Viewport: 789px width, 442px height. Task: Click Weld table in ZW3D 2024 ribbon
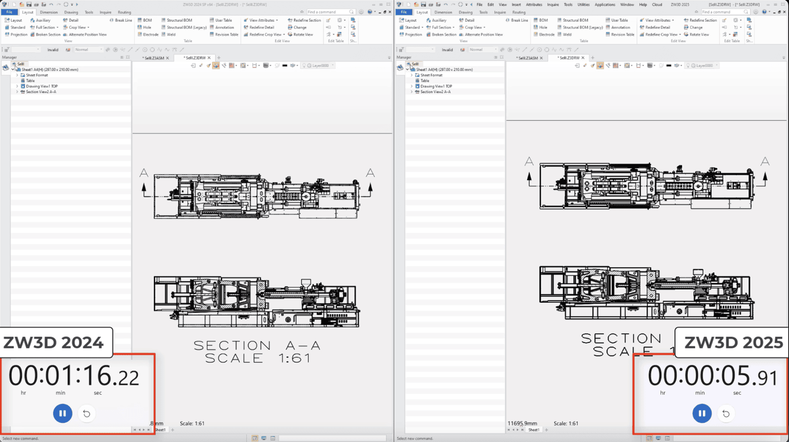click(x=168, y=34)
